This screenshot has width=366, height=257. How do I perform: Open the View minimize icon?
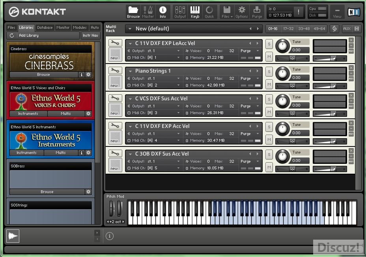pos(337,12)
